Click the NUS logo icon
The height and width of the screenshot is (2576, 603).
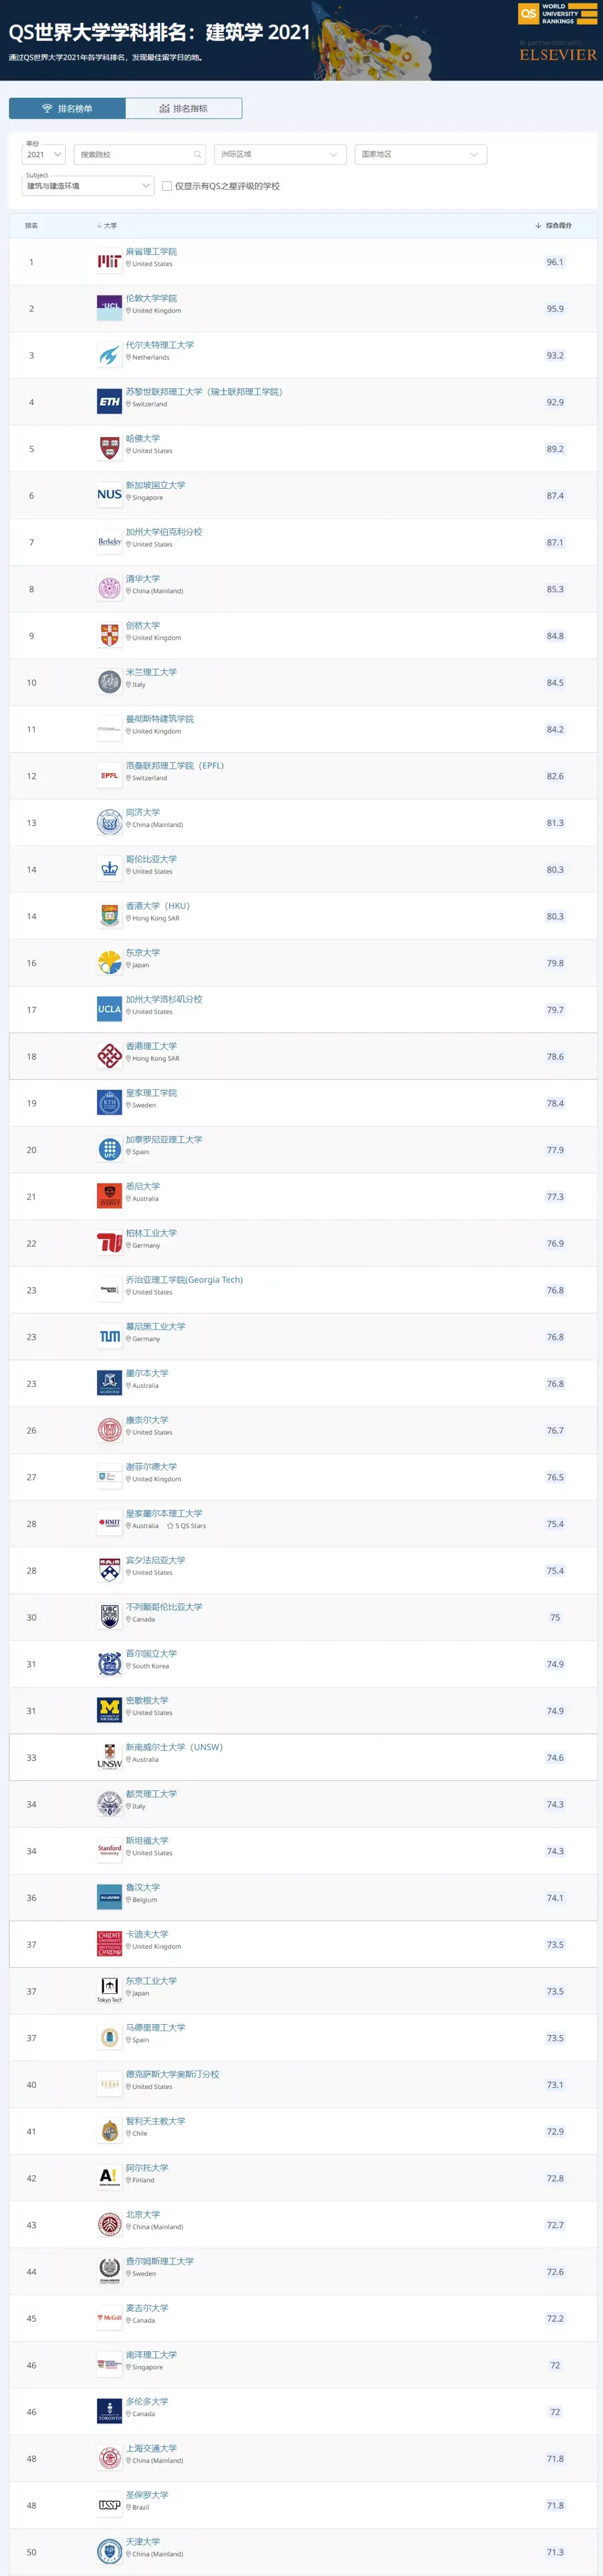click(109, 495)
